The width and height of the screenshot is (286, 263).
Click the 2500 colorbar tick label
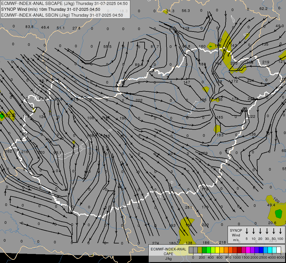[263, 257]
